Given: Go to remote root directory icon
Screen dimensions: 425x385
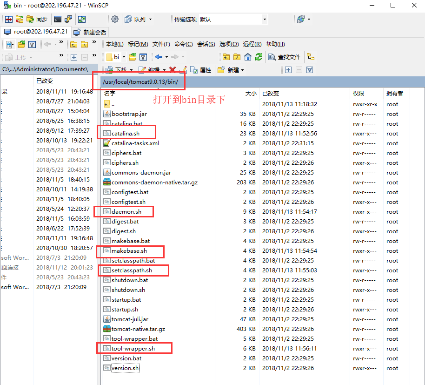Looking at the screenshot, I should click(x=237, y=57).
